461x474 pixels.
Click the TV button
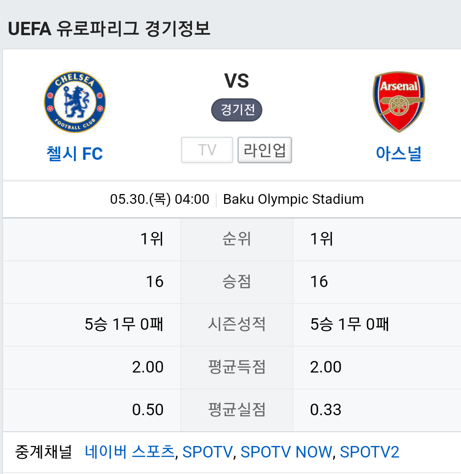(x=207, y=150)
